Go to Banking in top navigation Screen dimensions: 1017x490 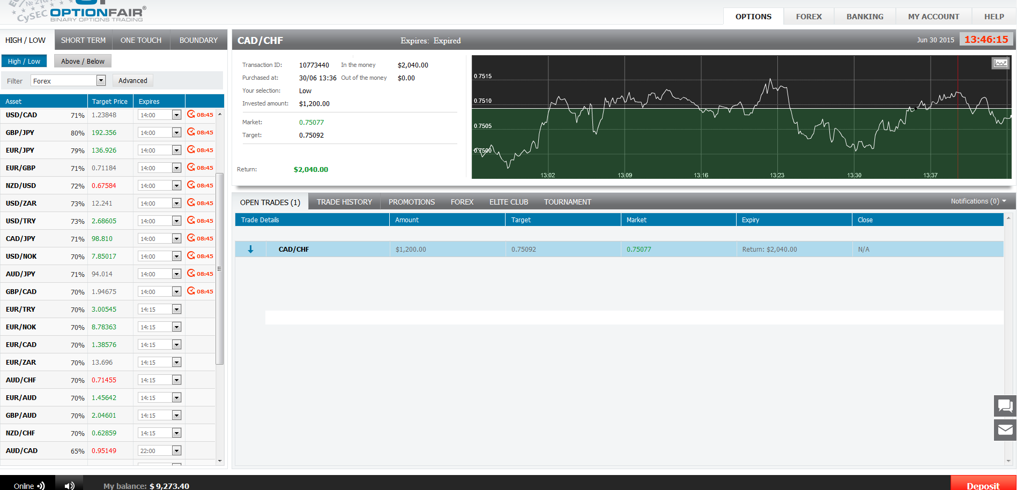pos(864,17)
